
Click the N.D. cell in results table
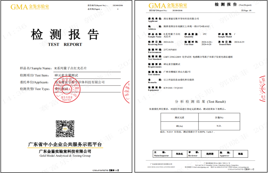coord(219,126)
